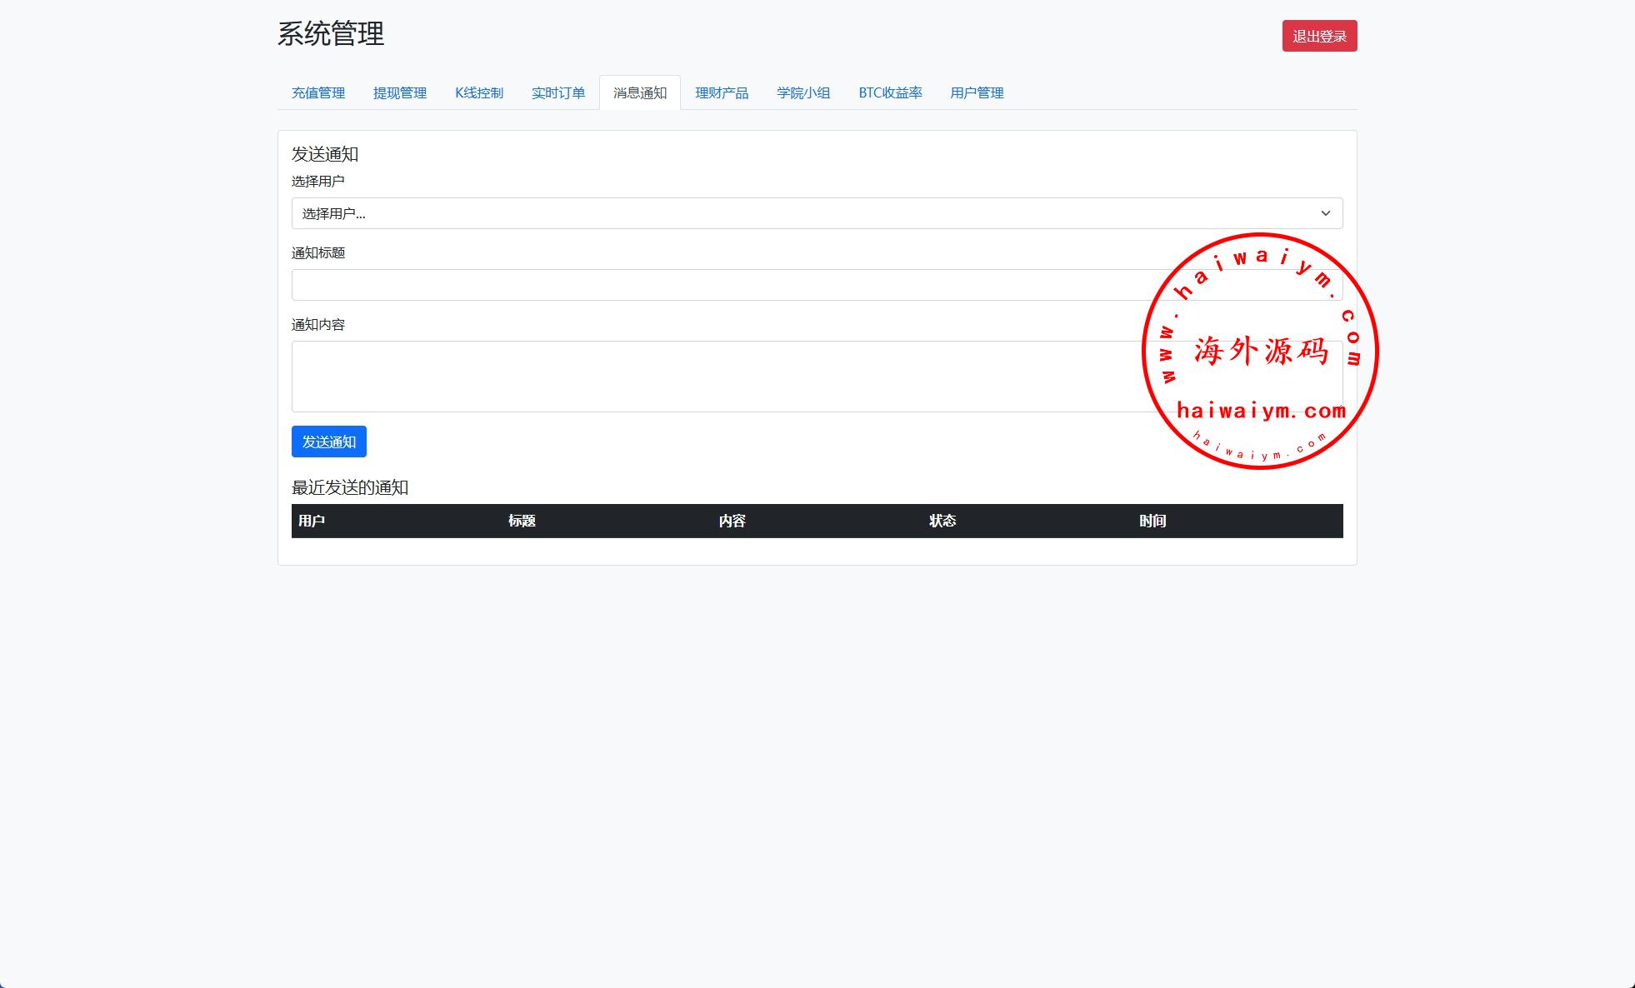Switch to 学院小组 tab
The image size is (1635, 988).
pos(802,92)
